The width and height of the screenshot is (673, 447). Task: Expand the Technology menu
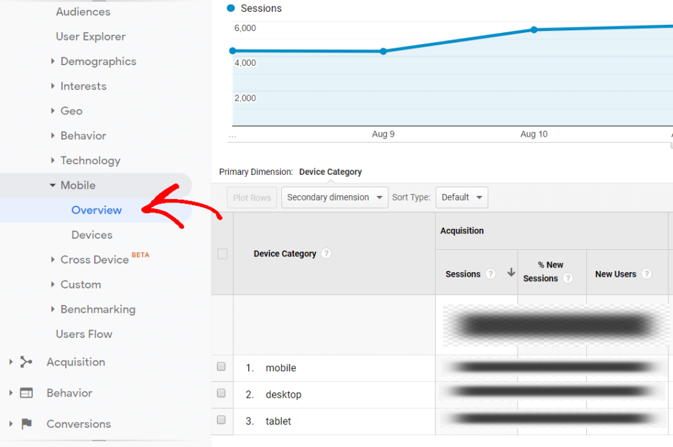click(53, 160)
